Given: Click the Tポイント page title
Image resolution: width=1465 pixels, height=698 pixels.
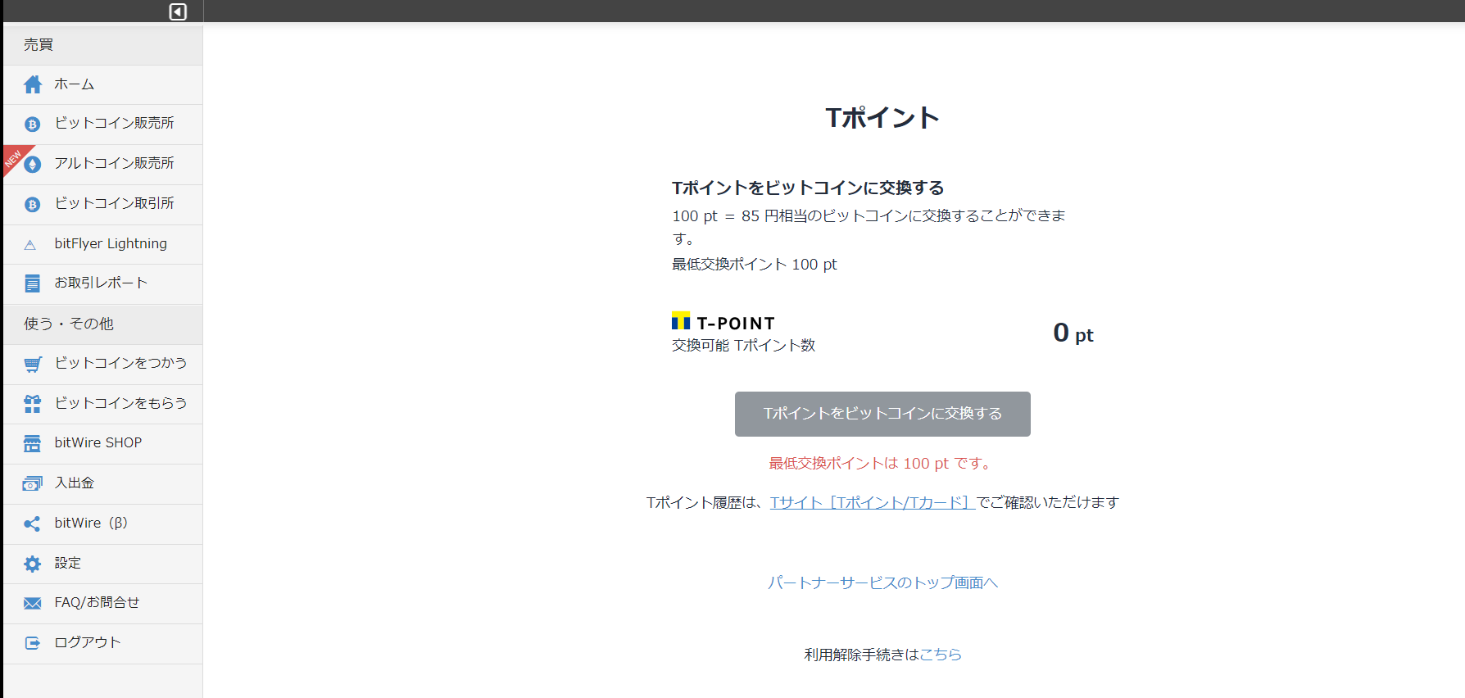Looking at the screenshot, I should (882, 117).
